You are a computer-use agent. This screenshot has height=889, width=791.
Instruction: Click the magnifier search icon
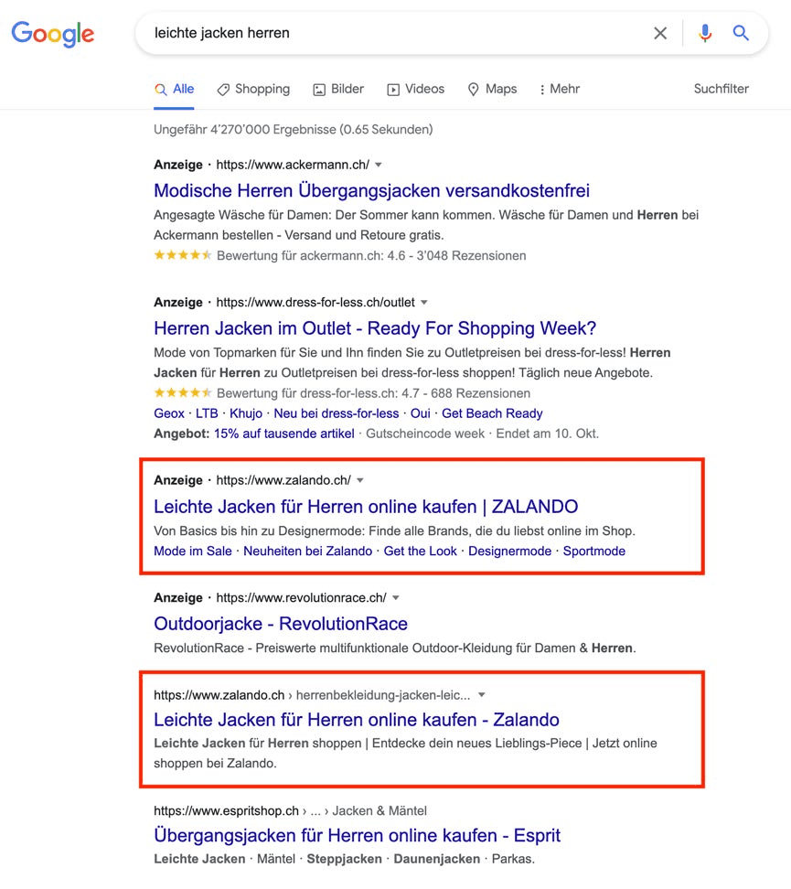(x=741, y=32)
